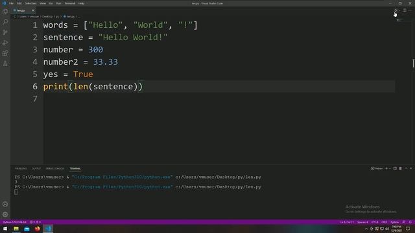The image size is (415, 233).
Task: Run Python file with the play button
Action: pyautogui.click(x=396, y=10)
